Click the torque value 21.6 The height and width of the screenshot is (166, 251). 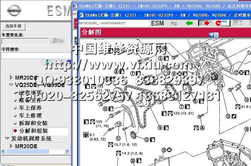click(x=245, y=107)
